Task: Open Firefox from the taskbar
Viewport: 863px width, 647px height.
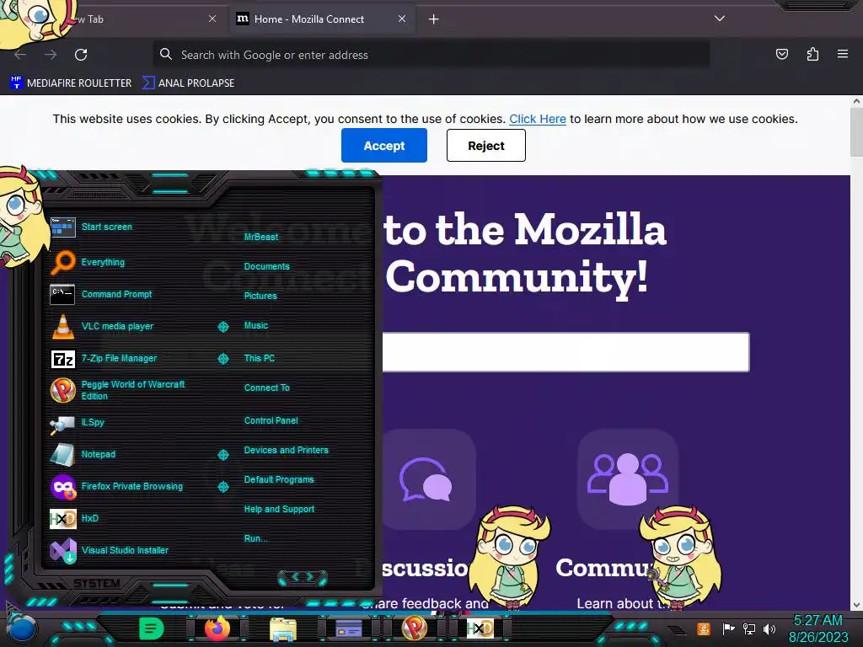Action: [217, 628]
